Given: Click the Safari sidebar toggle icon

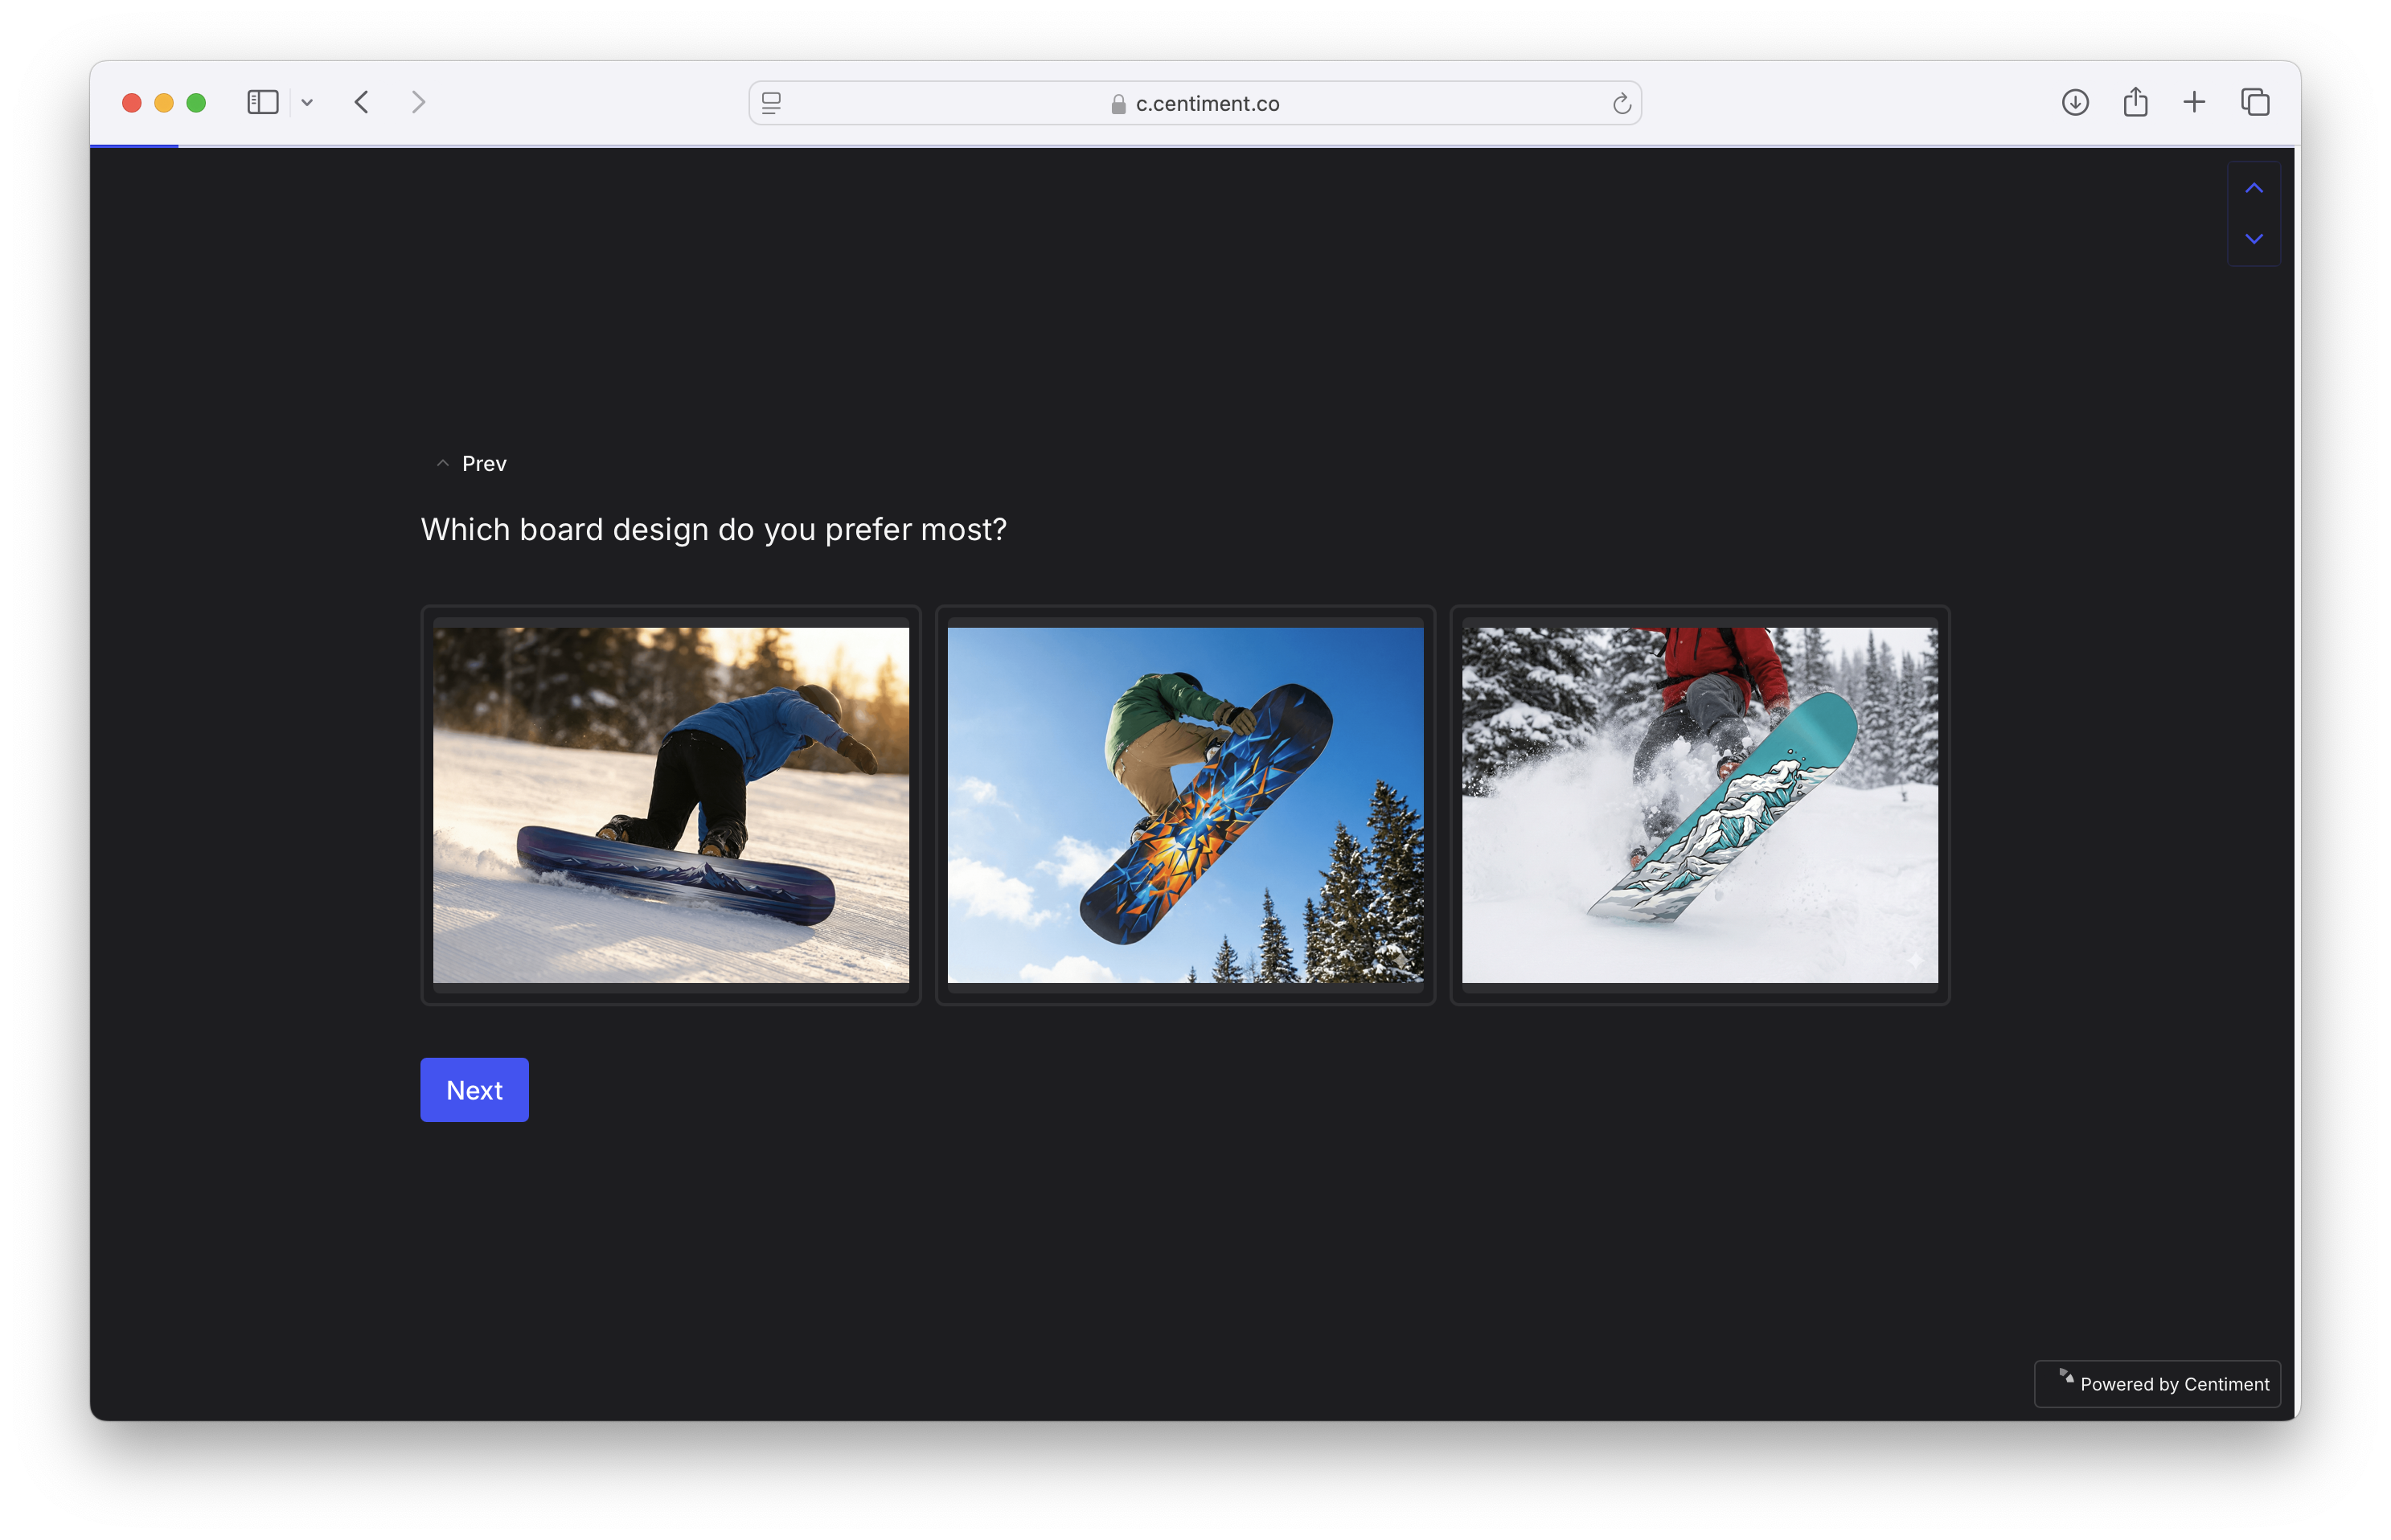Looking at the screenshot, I should click(x=262, y=102).
